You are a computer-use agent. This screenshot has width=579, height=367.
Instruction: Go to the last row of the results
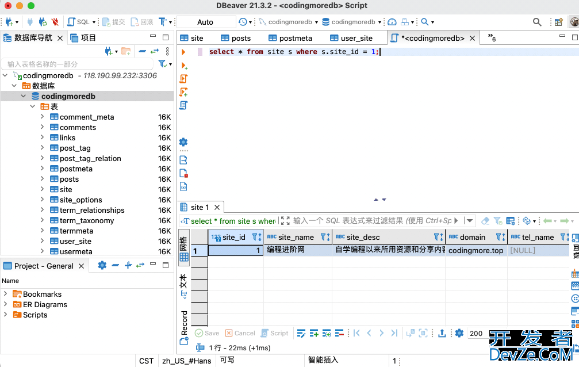(394, 333)
